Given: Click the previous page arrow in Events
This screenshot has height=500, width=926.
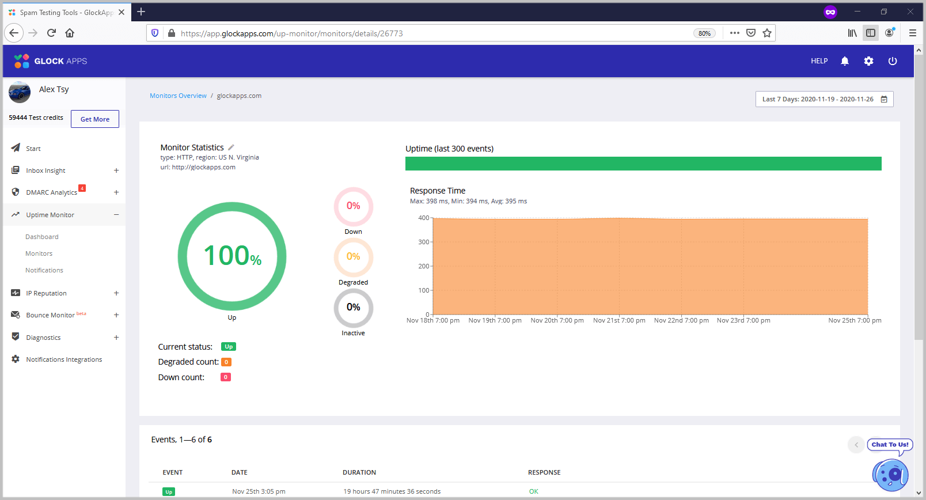Looking at the screenshot, I should pos(856,445).
